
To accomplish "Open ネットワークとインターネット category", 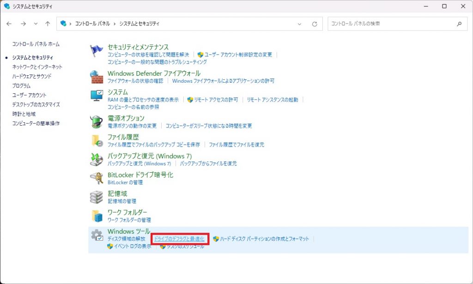I will [x=37, y=66].
